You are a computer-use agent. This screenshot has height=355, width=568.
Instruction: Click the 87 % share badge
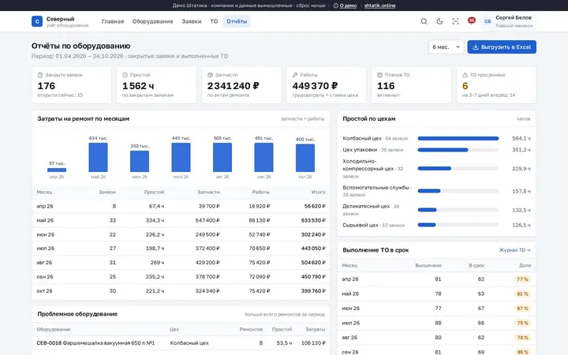pos(522,308)
